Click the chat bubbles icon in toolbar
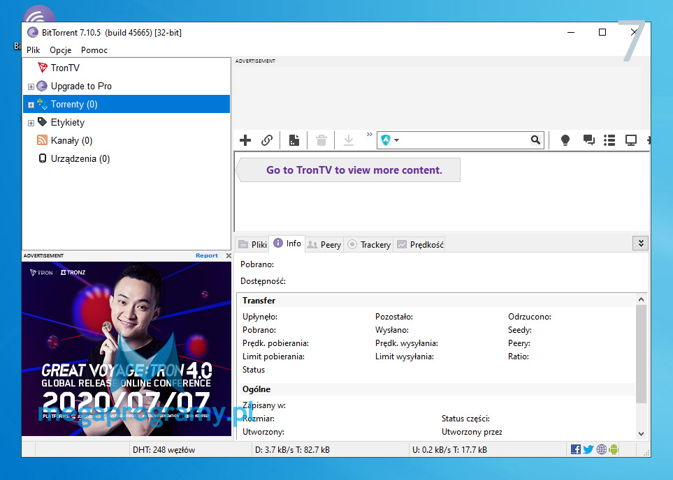673x480 pixels. pos(588,140)
